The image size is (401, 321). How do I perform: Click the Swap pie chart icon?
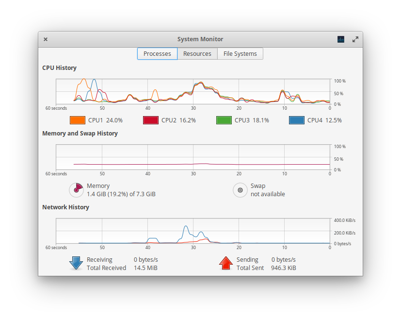coord(240,190)
